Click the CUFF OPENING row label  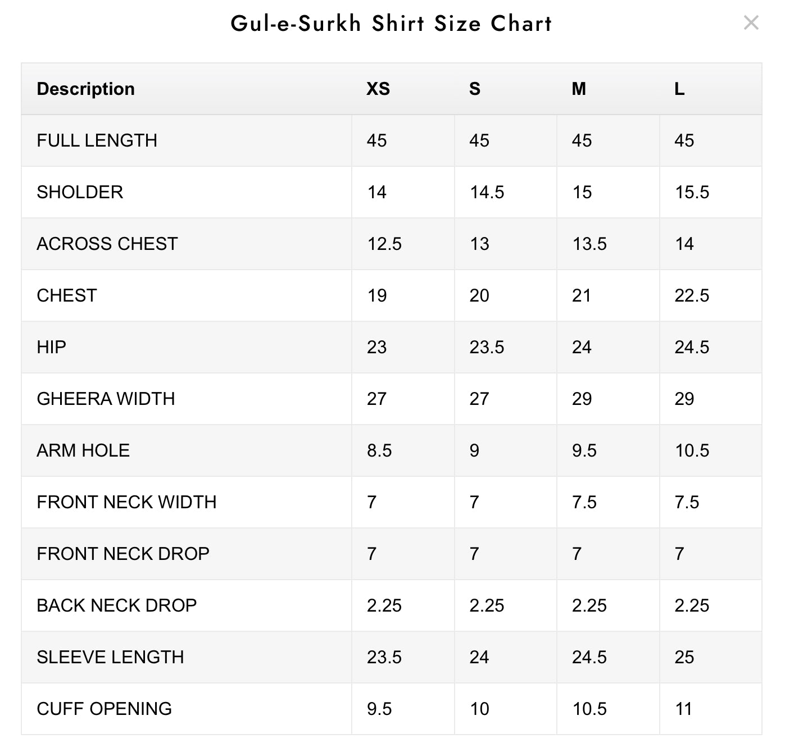(104, 709)
